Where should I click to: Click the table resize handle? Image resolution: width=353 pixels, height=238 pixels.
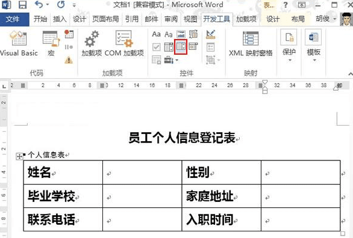342,234
